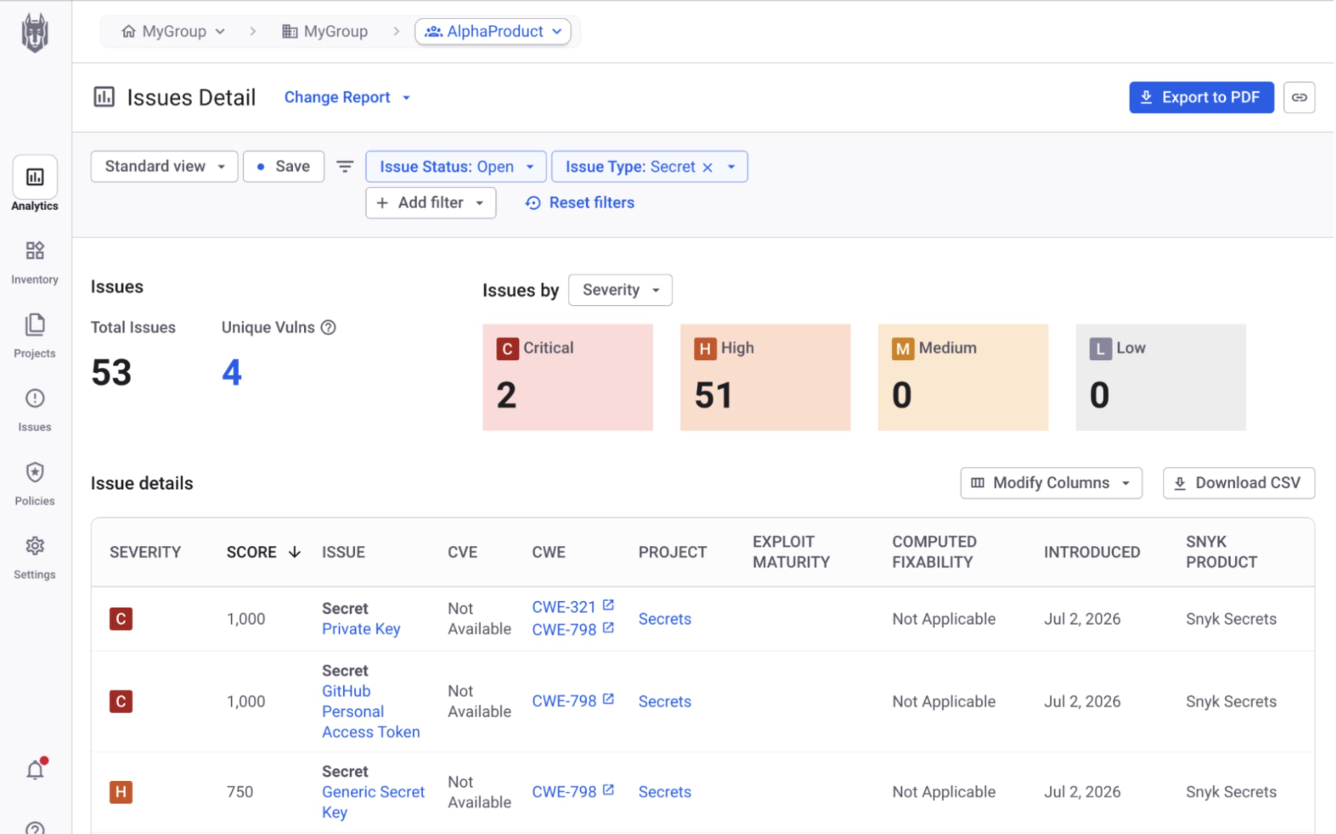Select the Medium severity card
The width and height of the screenshot is (1336, 834).
[964, 378]
